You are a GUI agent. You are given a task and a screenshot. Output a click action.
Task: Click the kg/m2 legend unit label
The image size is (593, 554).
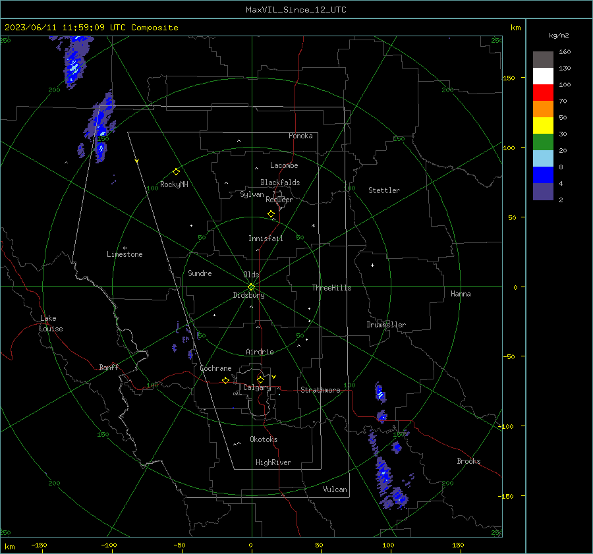pyautogui.click(x=559, y=36)
